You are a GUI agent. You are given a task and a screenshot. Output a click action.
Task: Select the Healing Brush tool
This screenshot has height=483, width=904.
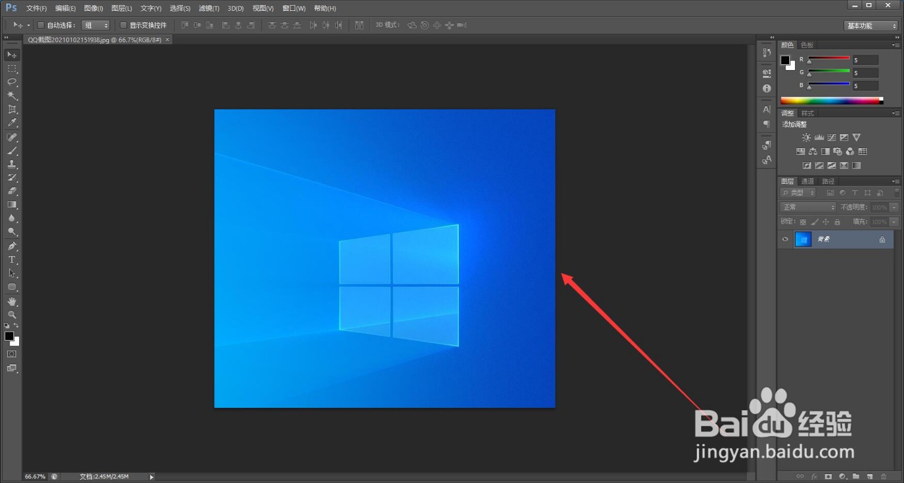coord(12,137)
